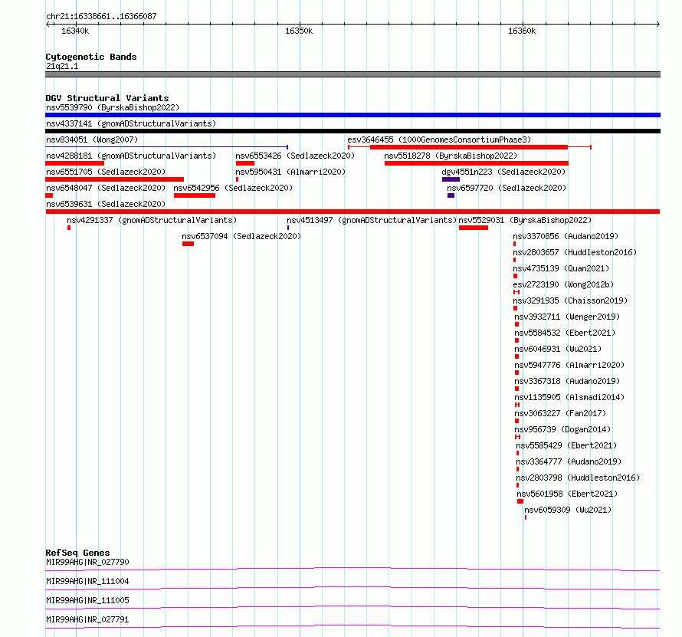Viewport: 682px width, 637px height.
Task: Select the long red nsv6539631 variant bar
Action: pyautogui.click(x=352, y=212)
